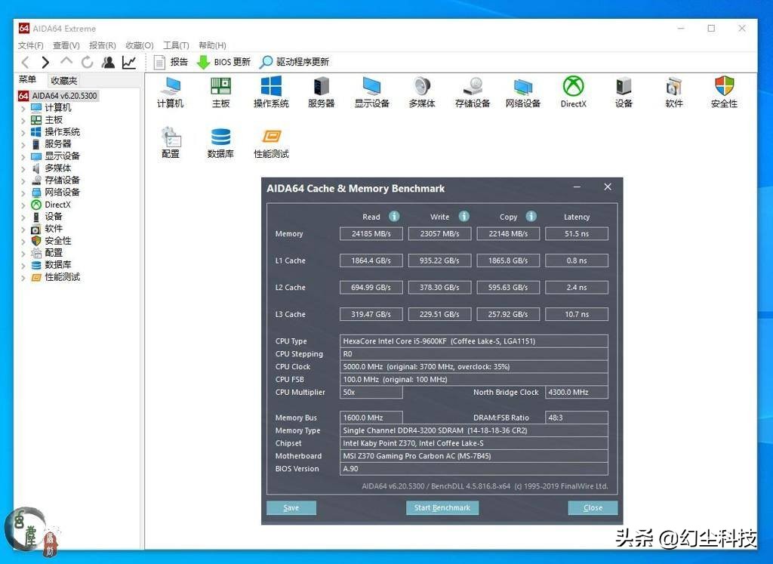773x564 pixels.
Task: Click the Read info icon
Action: [x=396, y=217]
